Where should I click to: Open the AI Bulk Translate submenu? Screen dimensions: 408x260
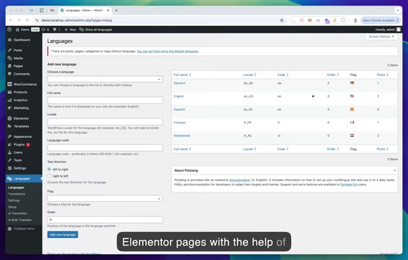click(x=20, y=220)
